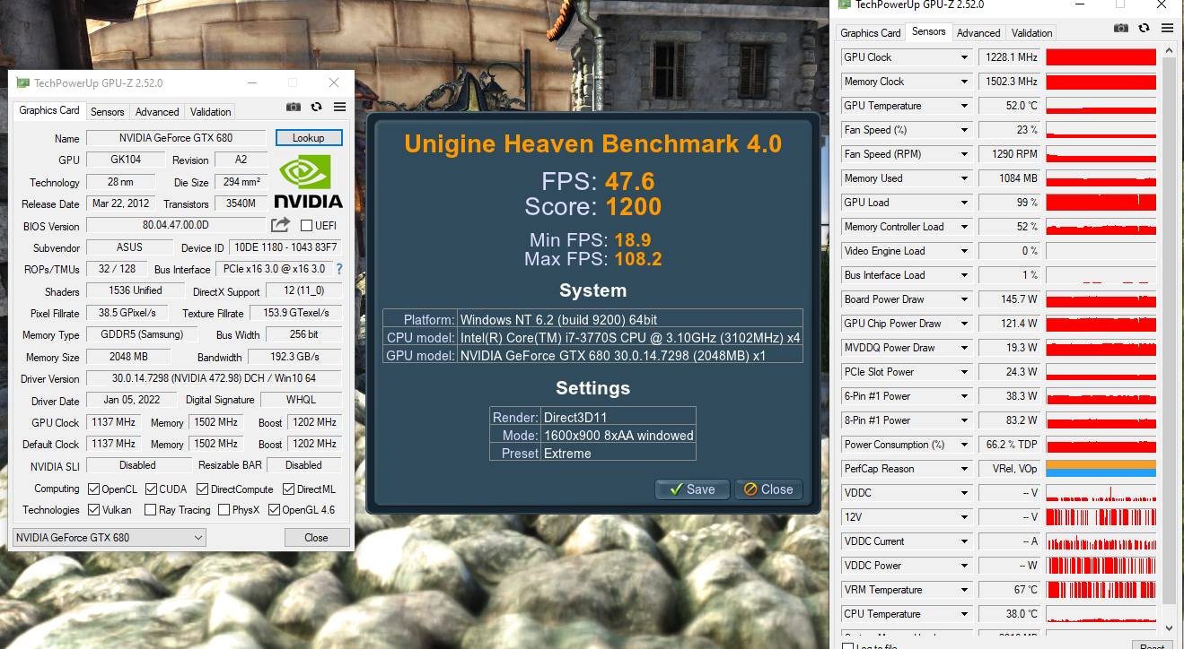Toggle the DirectML checkbox
The height and width of the screenshot is (649, 1184).
click(x=289, y=489)
